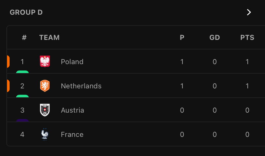Sort by the P column header

point(182,37)
